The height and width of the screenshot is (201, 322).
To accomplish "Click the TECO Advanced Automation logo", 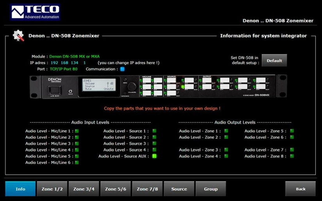I will pos(35,12).
